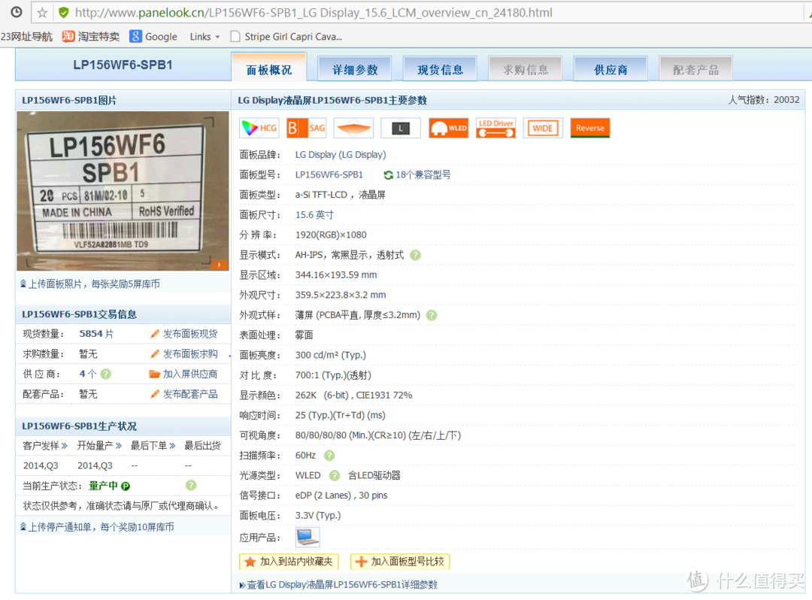
Task: Click the B SAG feature icon
Action: 307,128
